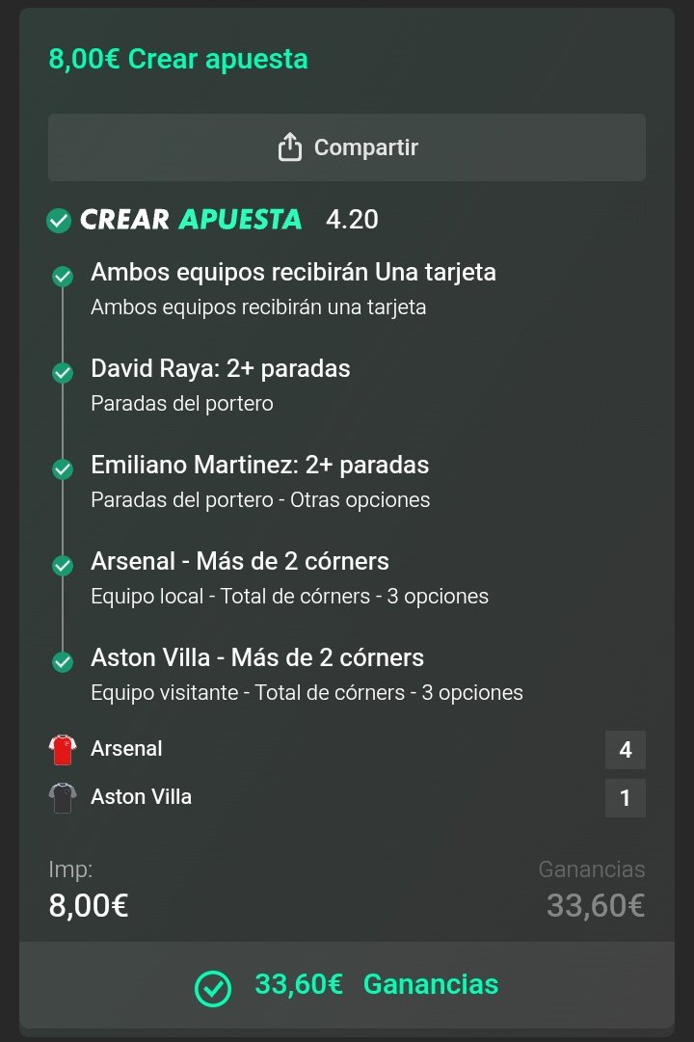The height and width of the screenshot is (1042, 694).
Task: Open the David Raya: 2+ paradas selection
Action: pos(221,369)
